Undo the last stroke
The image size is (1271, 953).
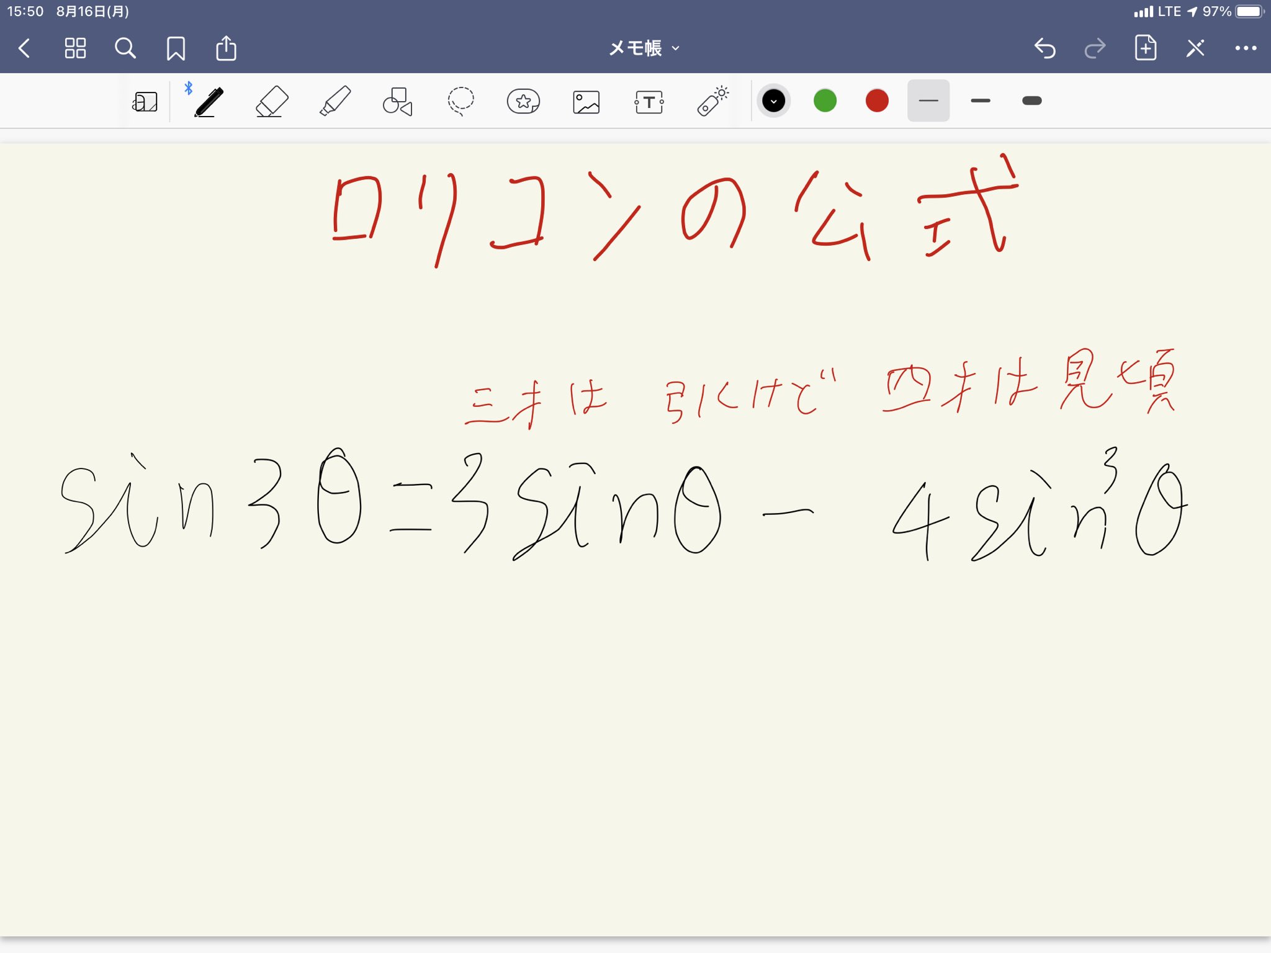click(1045, 48)
